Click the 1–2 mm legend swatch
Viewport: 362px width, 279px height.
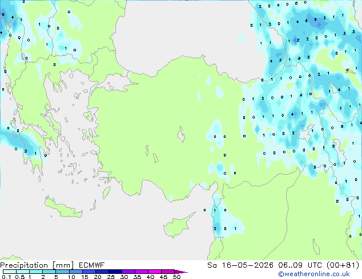[36, 272]
